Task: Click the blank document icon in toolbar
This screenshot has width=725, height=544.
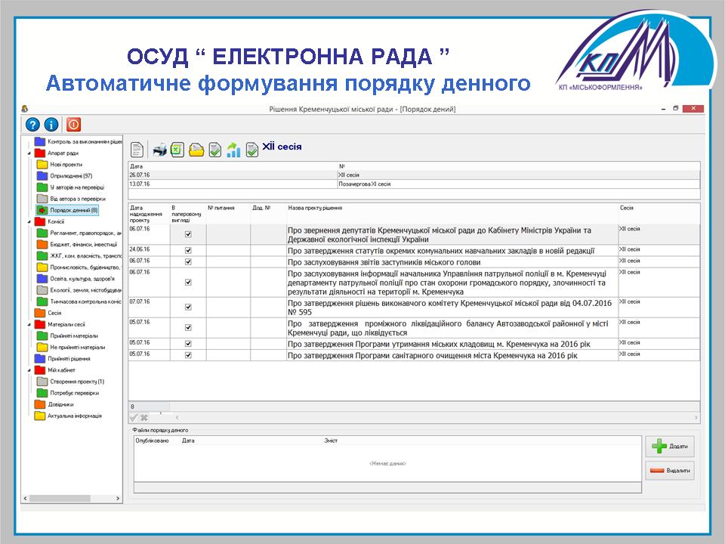Action: click(137, 150)
